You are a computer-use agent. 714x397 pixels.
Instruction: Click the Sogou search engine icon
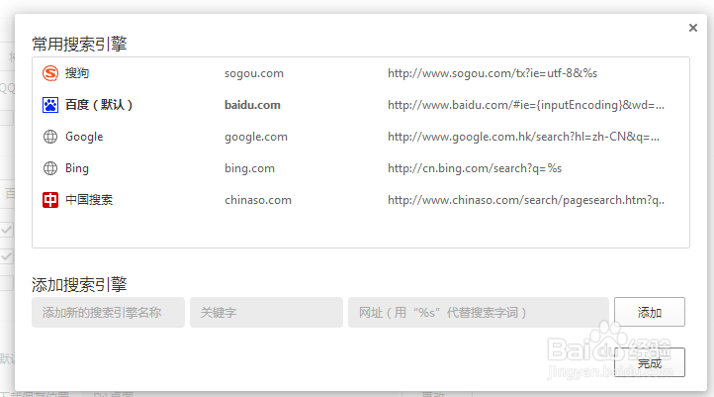[50, 73]
